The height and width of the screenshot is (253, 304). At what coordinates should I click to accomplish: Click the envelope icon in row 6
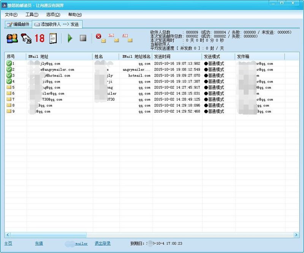(9, 93)
